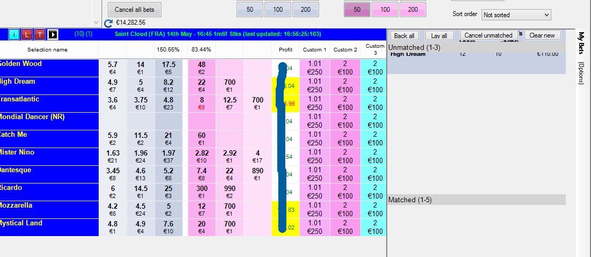
Task: Open the (Options) side tab
Action: (581, 73)
